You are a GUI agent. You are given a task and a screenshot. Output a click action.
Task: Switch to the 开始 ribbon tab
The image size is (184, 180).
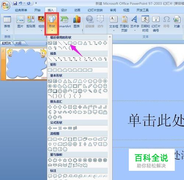[38, 10]
